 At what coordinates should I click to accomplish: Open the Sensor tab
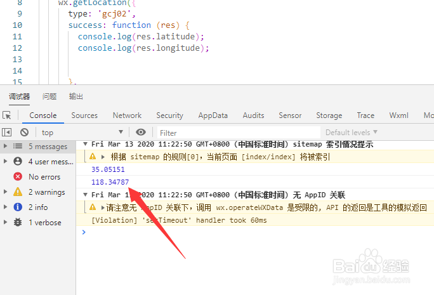tap(290, 115)
